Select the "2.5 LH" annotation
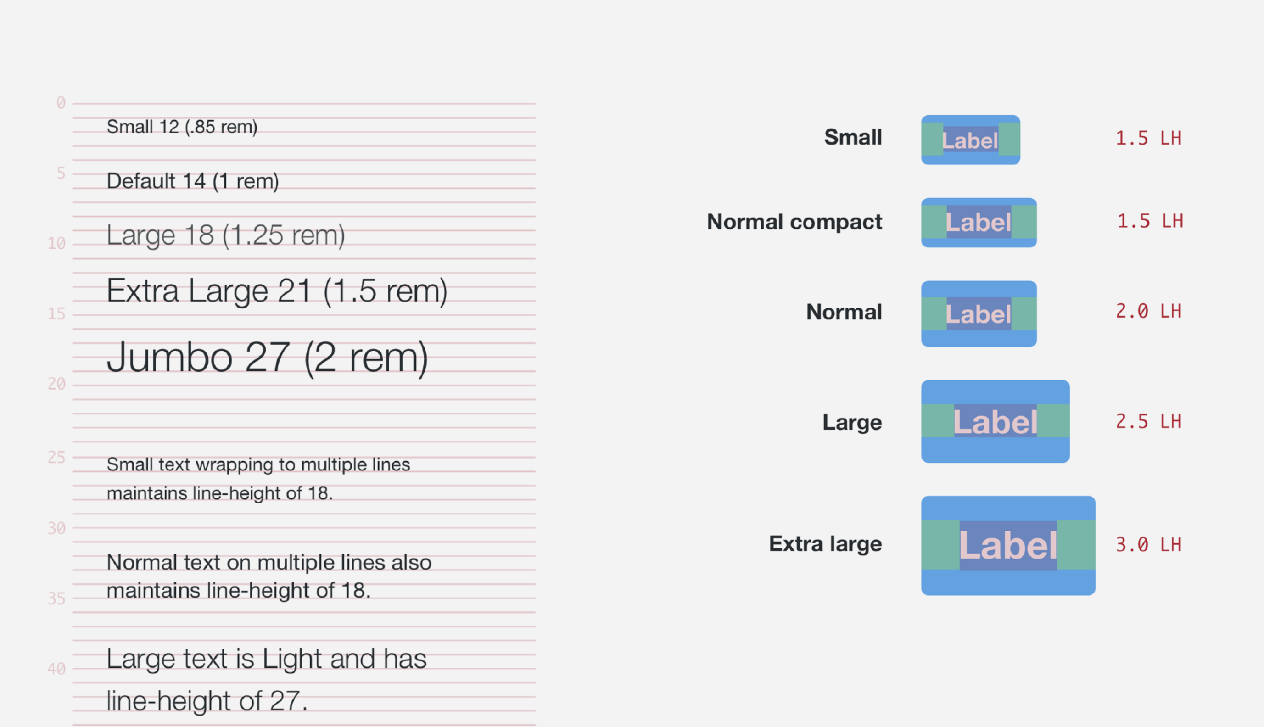 (x=1148, y=421)
